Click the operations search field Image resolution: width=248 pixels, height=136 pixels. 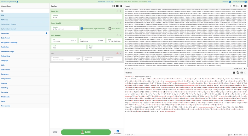coord(25,11)
